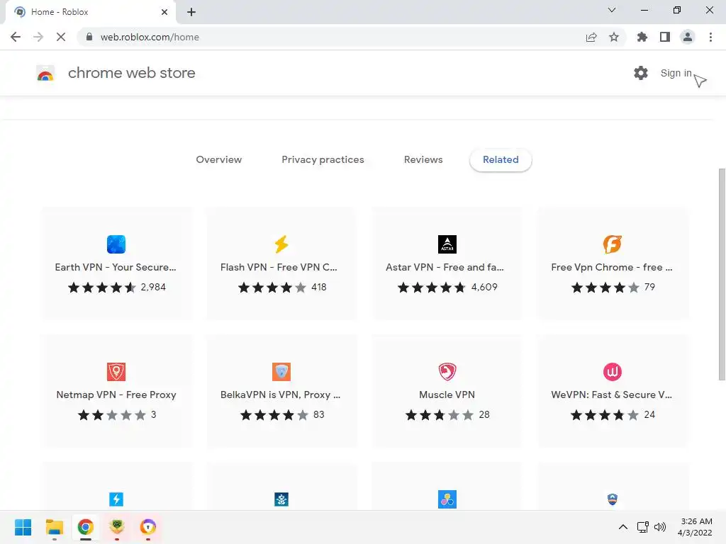Open Earth VPN - Your Secure... title

pyautogui.click(x=116, y=267)
